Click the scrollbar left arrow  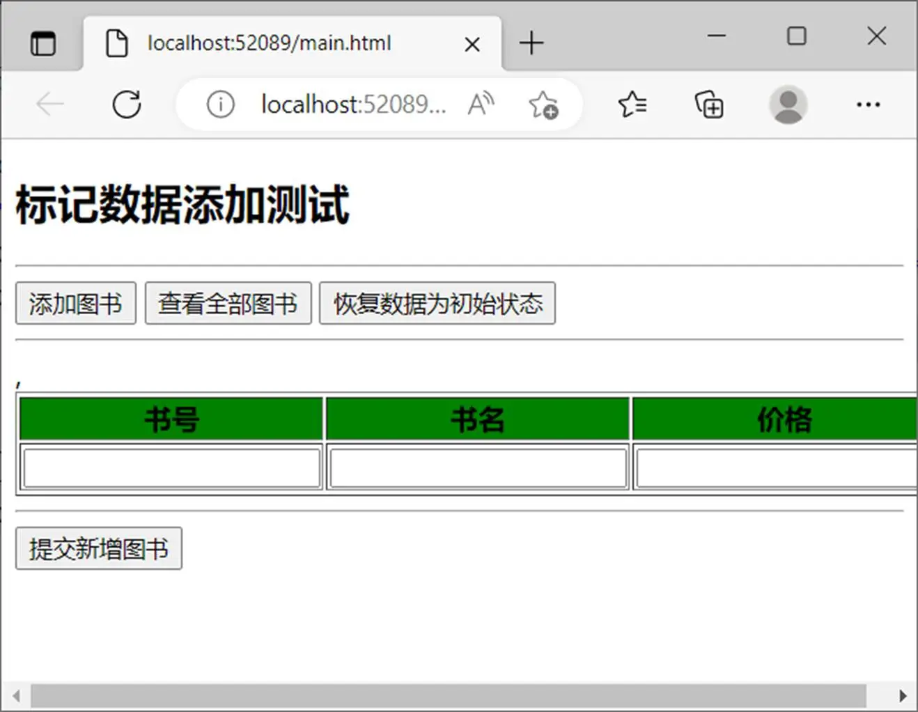coord(16,695)
